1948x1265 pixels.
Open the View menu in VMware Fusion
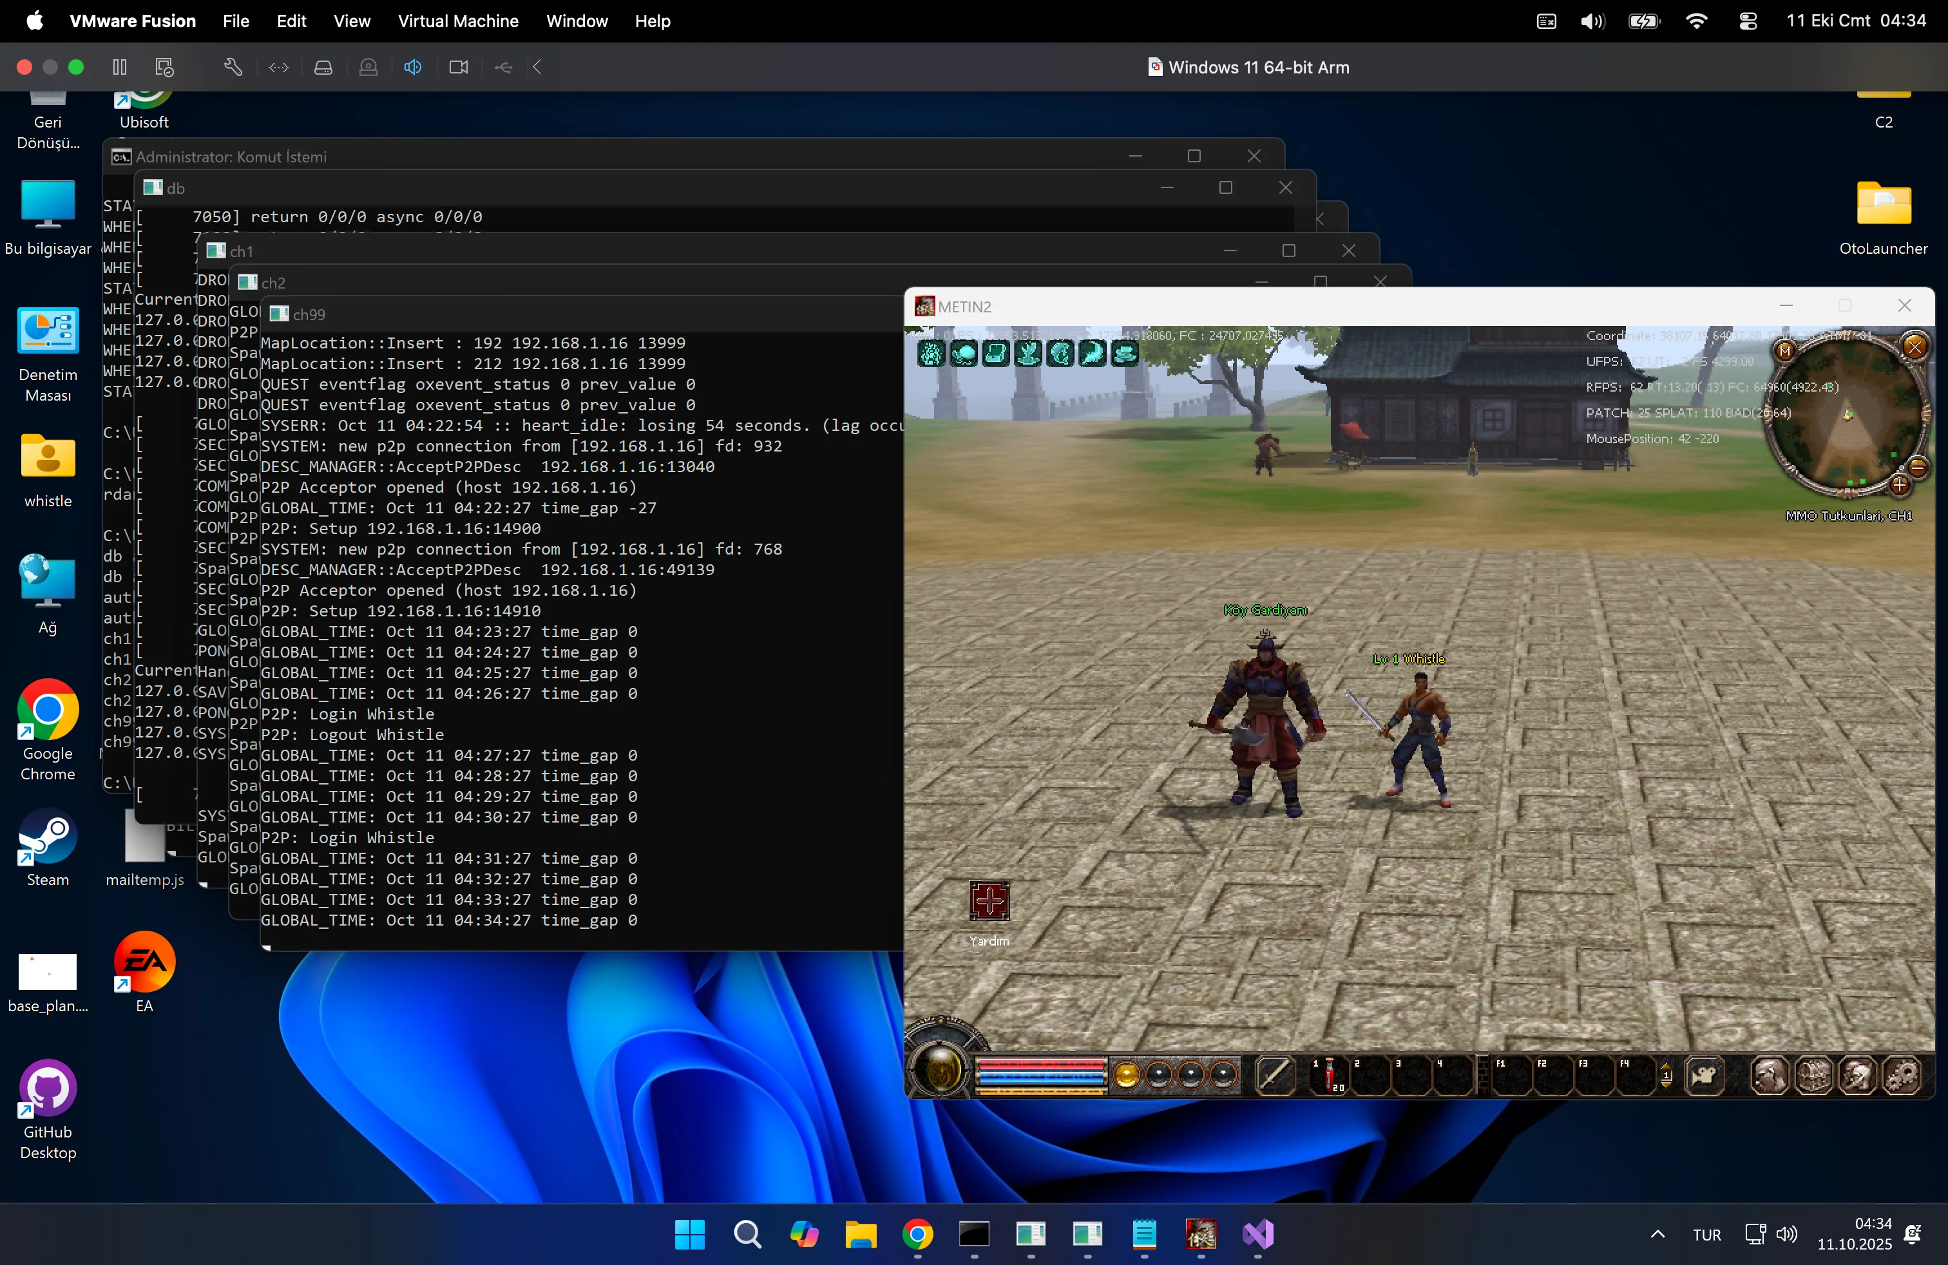tap(351, 21)
